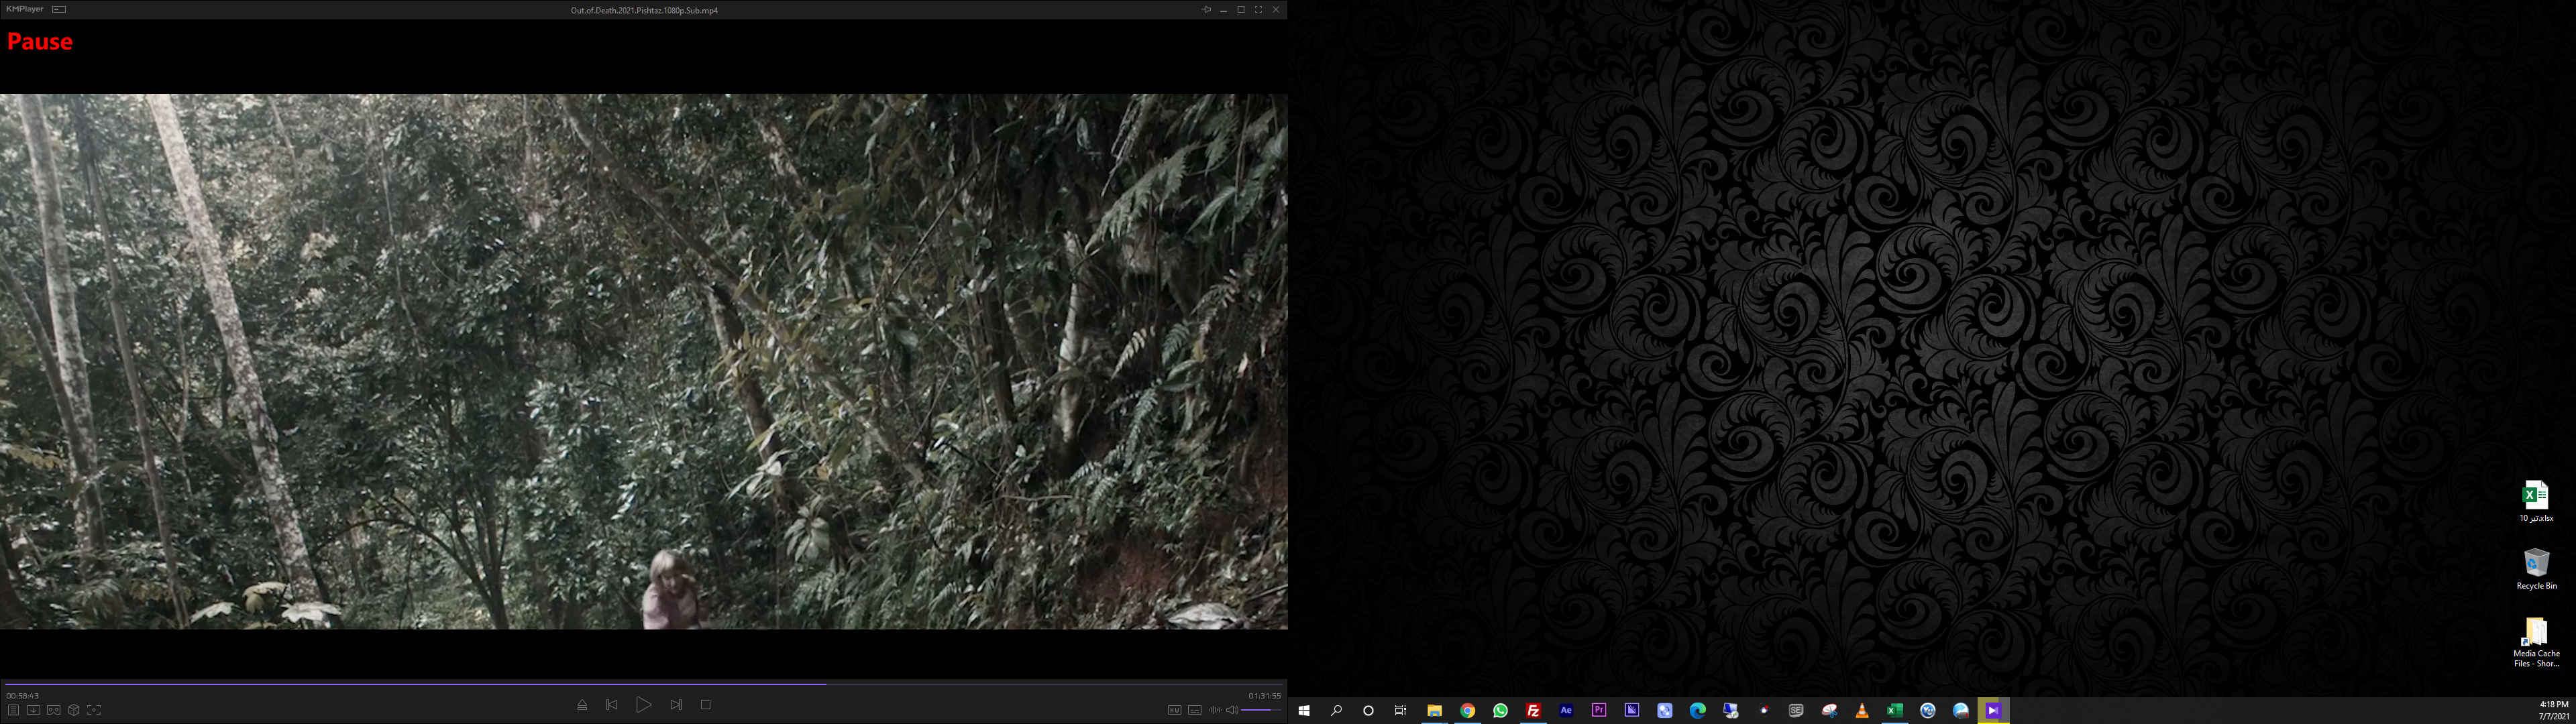Screen dimensions: 2576x724
Task: Toggle VR mode goggles icon
Action: 53,710
